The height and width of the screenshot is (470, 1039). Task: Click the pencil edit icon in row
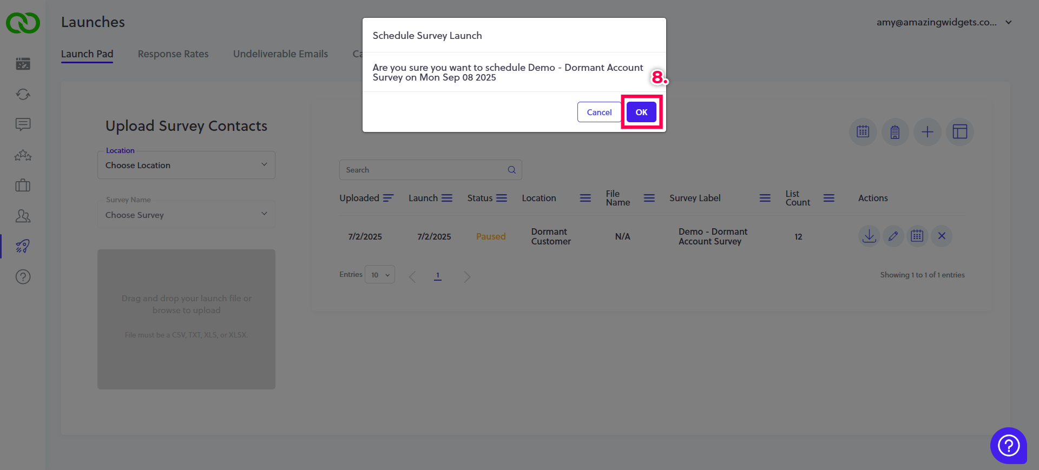click(893, 236)
